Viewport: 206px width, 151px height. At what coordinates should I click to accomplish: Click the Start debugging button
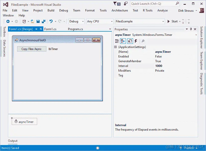coord(173,21)
